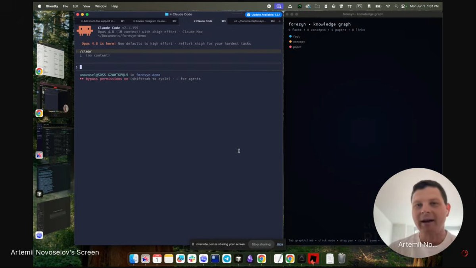The image size is (476, 268).
Task: Click the cube icon in the menu bar
Action: [x=334, y=6]
